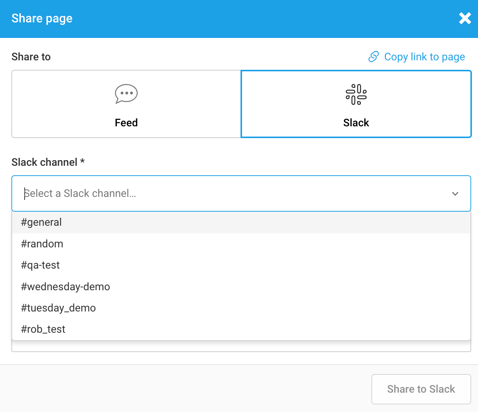Choose #random channel option
Screen dimensions: 478x412
(x=241, y=244)
